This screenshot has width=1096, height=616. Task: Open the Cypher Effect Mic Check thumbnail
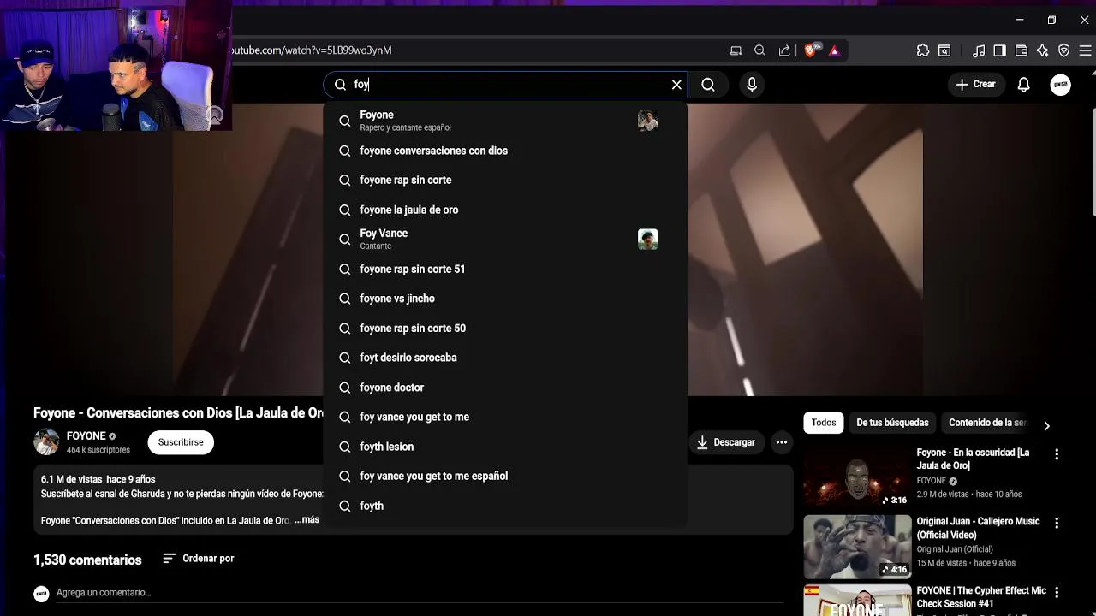pyautogui.click(x=857, y=600)
